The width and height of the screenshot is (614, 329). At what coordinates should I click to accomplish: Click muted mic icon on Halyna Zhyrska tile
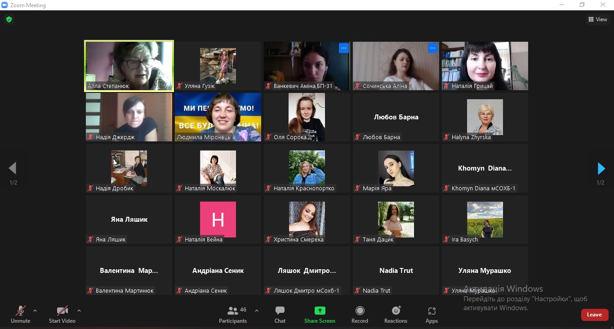(x=447, y=137)
